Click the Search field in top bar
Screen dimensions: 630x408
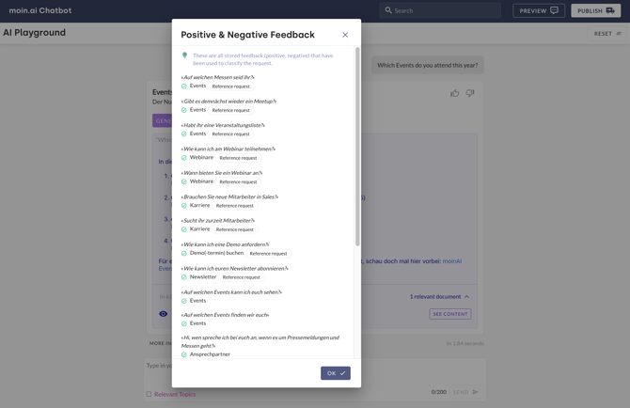pyautogui.click(x=441, y=10)
